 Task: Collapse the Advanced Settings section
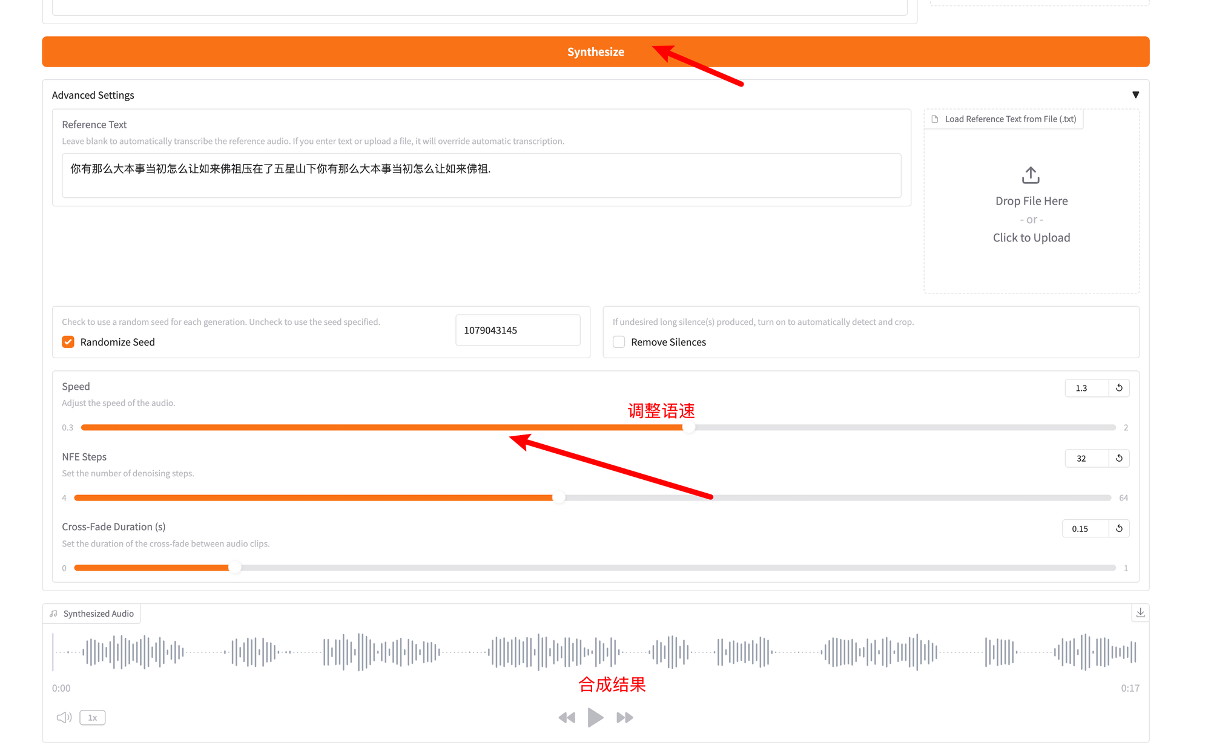[x=1135, y=95]
